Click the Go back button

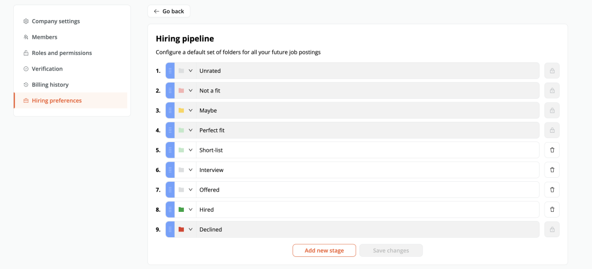click(x=169, y=12)
